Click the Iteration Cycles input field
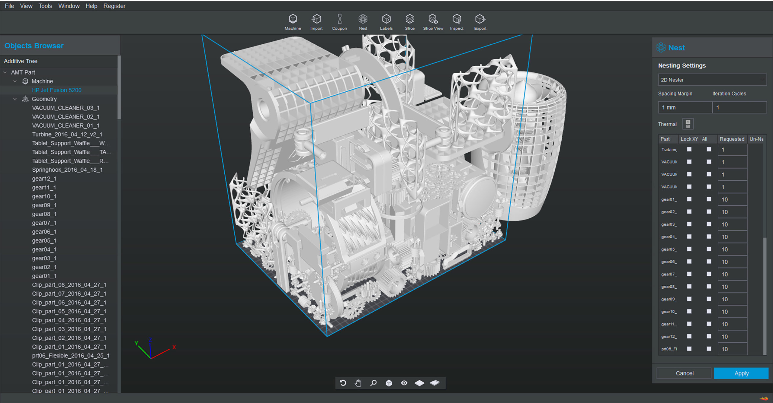The width and height of the screenshot is (773, 403). [x=739, y=107]
